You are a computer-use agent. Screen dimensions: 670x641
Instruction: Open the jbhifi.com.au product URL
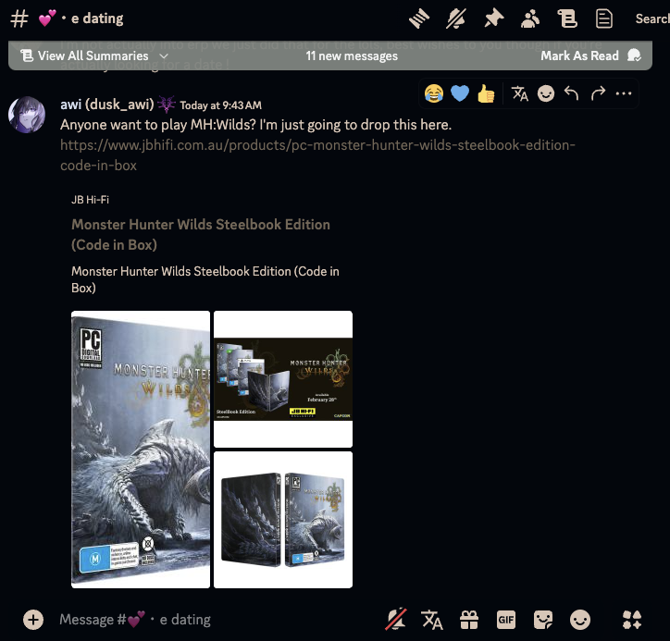317,155
